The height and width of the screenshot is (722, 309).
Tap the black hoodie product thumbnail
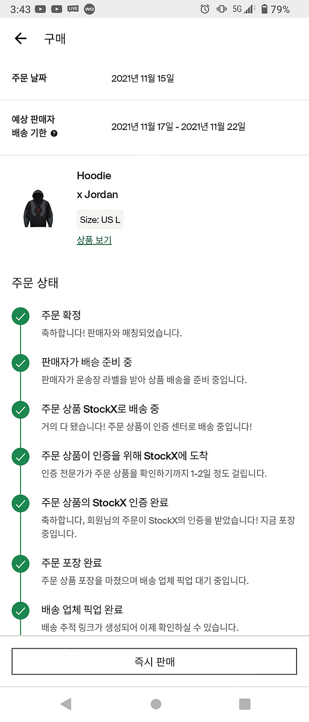click(x=38, y=209)
